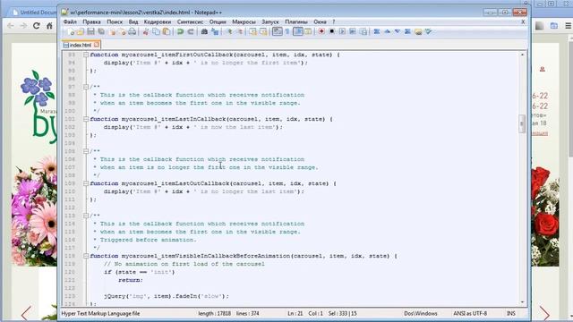The height and width of the screenshot is (322, 573).
Task: Collapse function mycarousel_itemLastOutCallback fold marker
Action: (x=86, y=183)
